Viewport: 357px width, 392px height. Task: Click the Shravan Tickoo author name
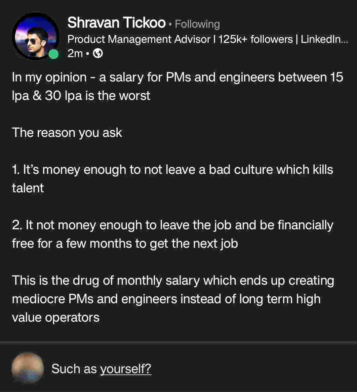click(116, 23)
